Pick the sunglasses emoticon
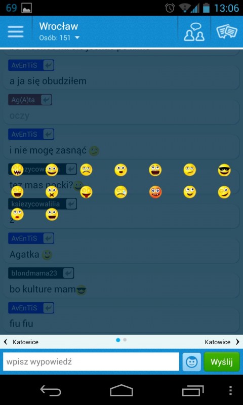243x405 pixels. coord(224,170)
